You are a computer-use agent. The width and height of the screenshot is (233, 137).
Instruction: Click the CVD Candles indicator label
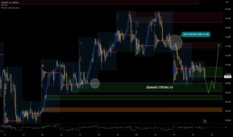pyautogui.click(x=6, y=126)
